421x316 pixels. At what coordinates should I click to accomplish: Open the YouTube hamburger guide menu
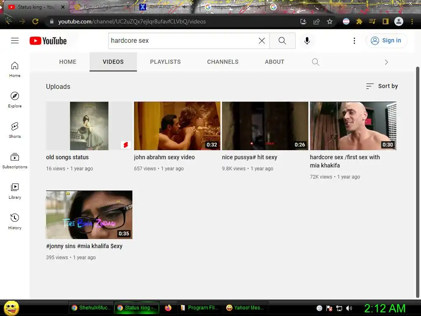click(x=15, y=41)
